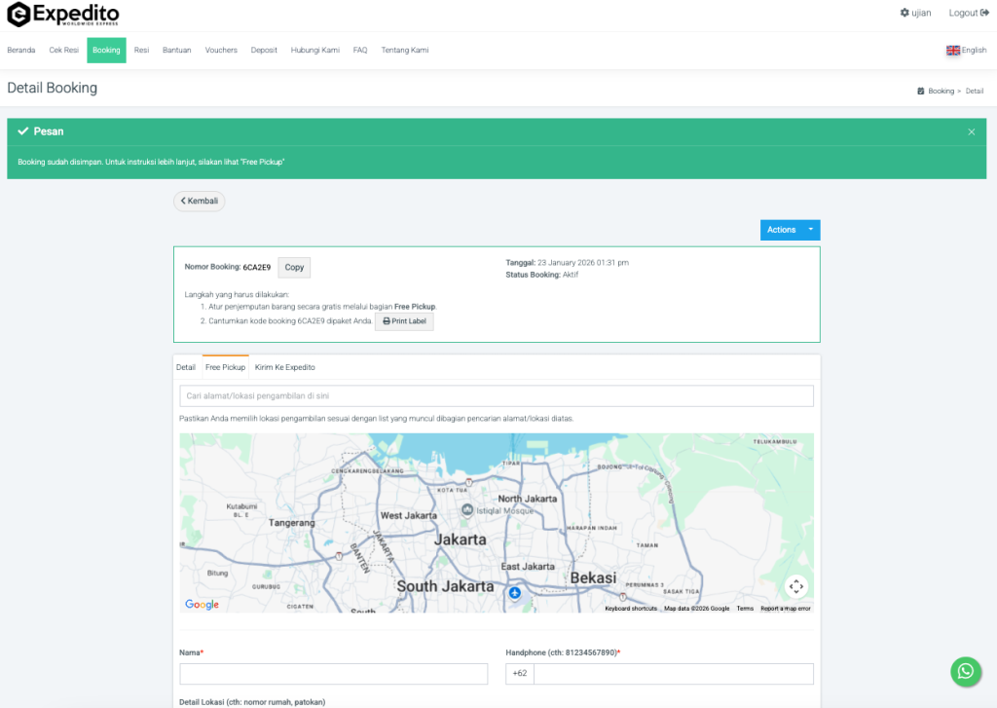The image size is (997, 708).
Task: Click the blue map location marker
Action: pyautogui.click(x=515, y=592)
